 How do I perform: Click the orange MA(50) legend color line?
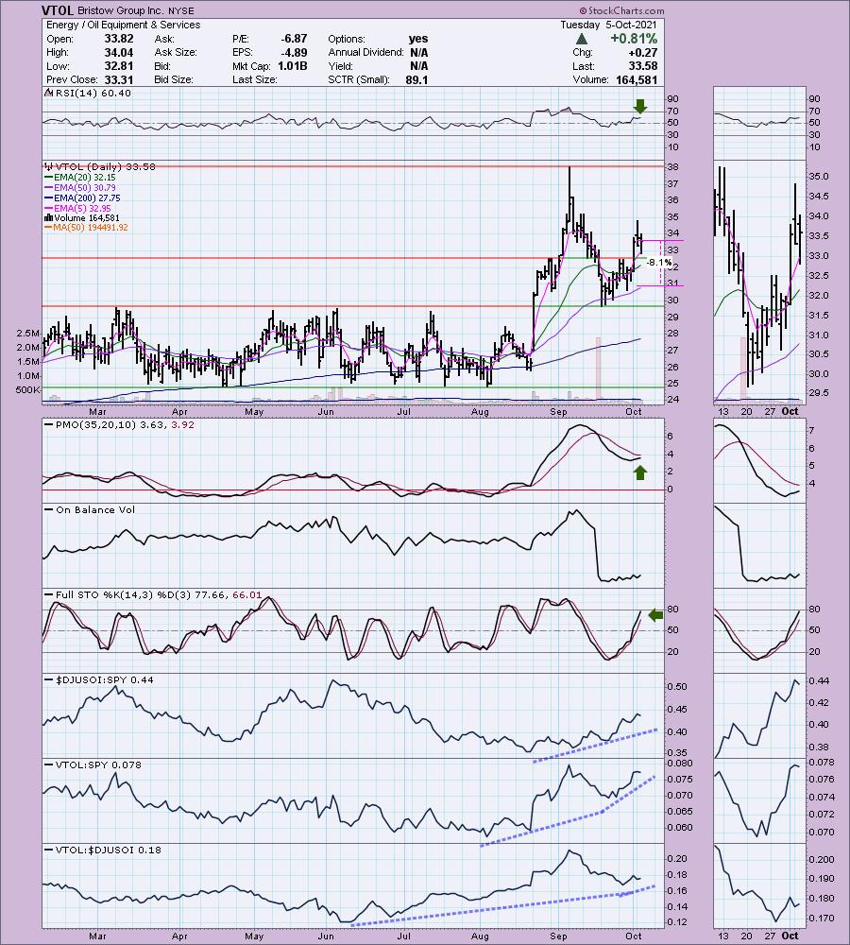(x=49, y=227)
